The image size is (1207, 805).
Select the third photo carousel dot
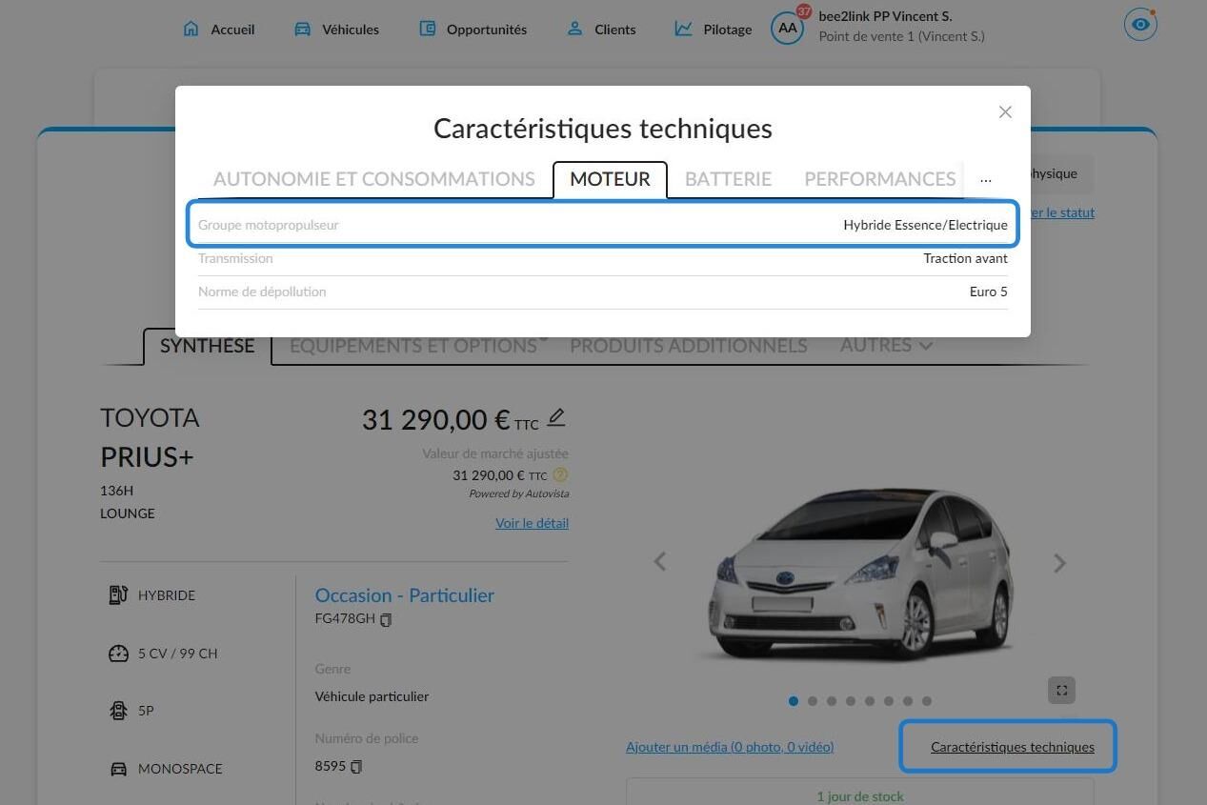[832, 701]
